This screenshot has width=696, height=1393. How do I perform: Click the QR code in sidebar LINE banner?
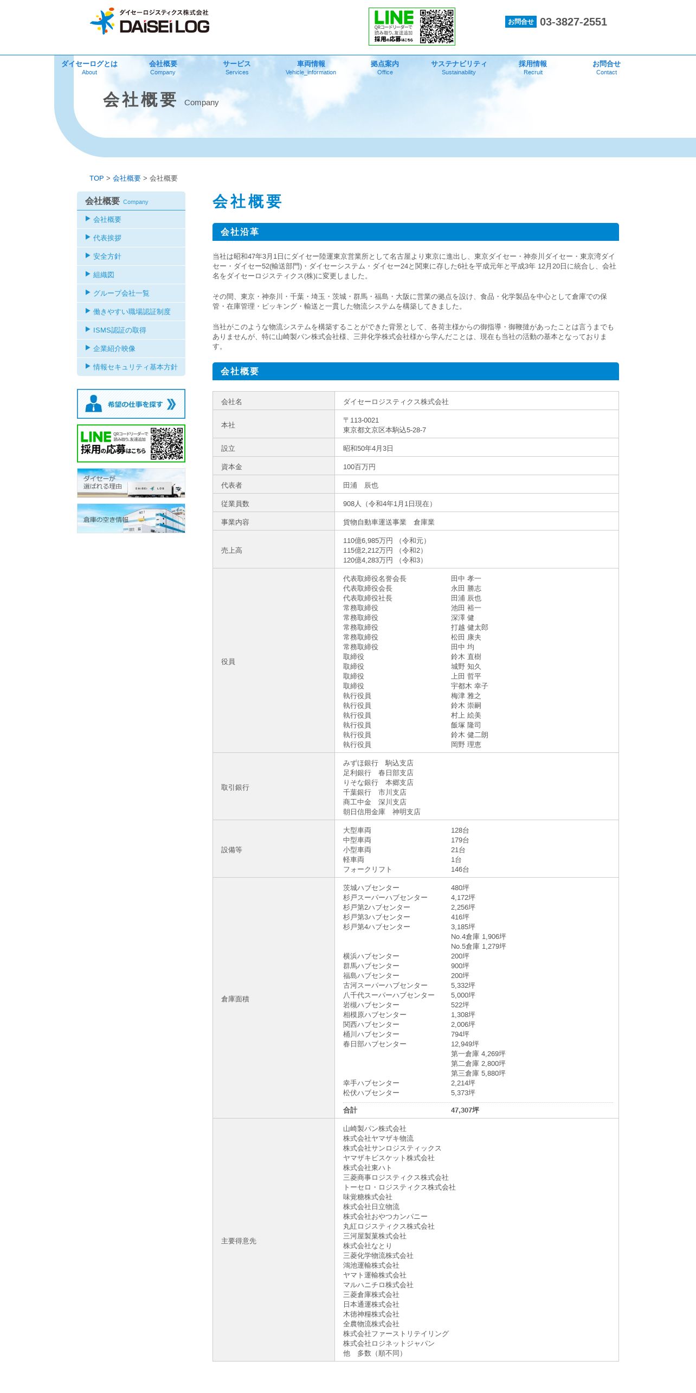click(x=166, y=444)
